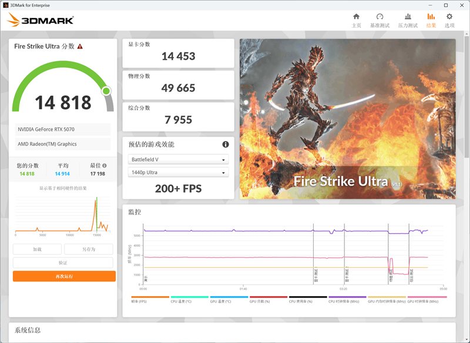Screen dimensions: 470x343
Task: Click the NVIDIA GeForce RTX 5070 hardware entry
Action: tap(63, 129)
